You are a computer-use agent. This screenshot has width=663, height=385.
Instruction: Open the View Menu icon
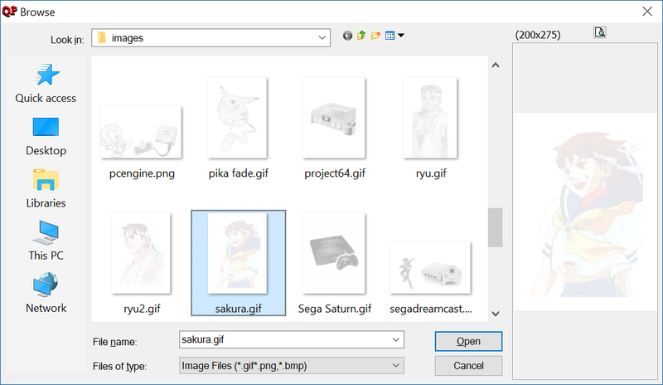[390, 36]
